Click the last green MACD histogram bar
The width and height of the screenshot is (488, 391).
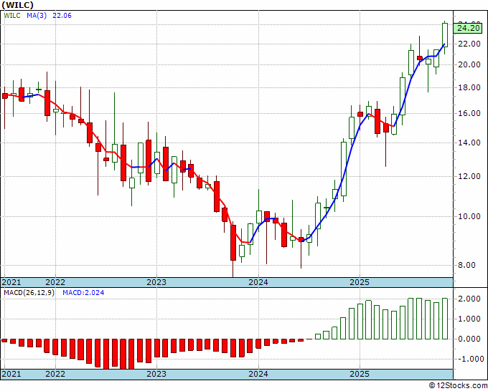(445, 319)
